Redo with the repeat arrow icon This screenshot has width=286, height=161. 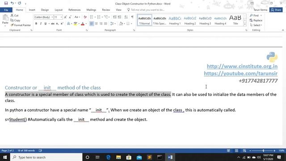coord(19,3)
